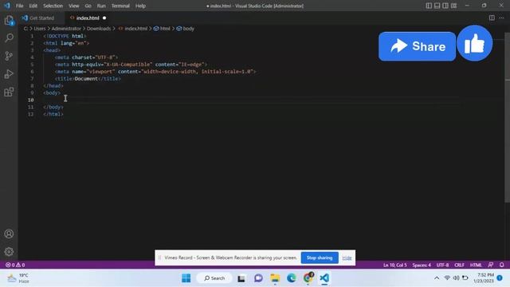Open the Terminal menu

coord(120,6)
